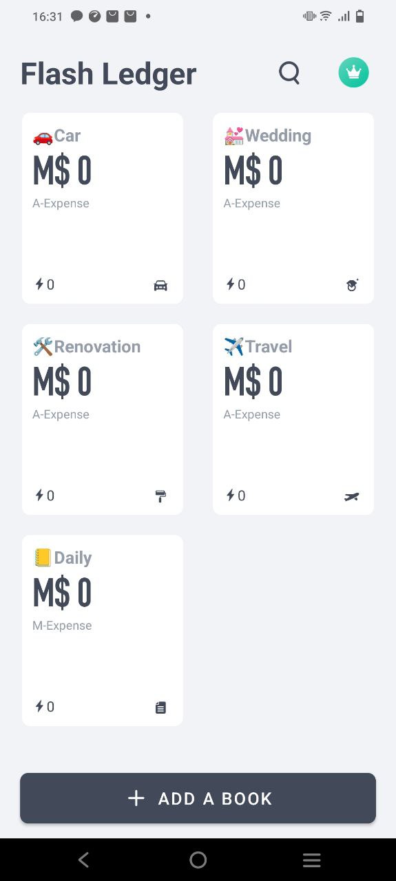The image size is (396, 881).
Task: Tap the lightning bolt count in Car
Action: (x=45, y=284)
